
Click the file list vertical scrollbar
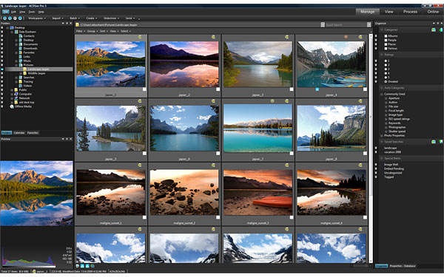click(x=371, y=148)
